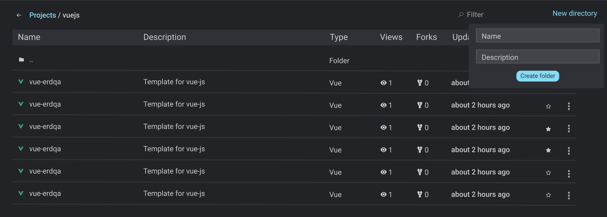Sort the list by the Views column header
This screenshot has width=607, height=217.
391,37
